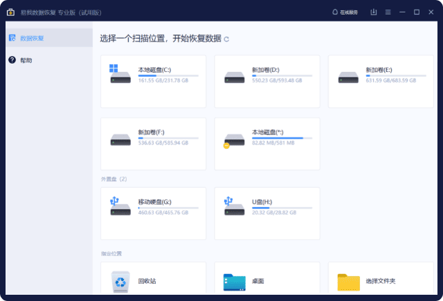Maximize the recovery window
Image resolution: width=443 pixels, height=301 pixels.
(417, 12)
